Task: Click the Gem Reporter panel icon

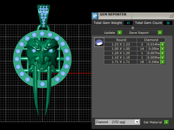Action: click(x=95, y=16)
